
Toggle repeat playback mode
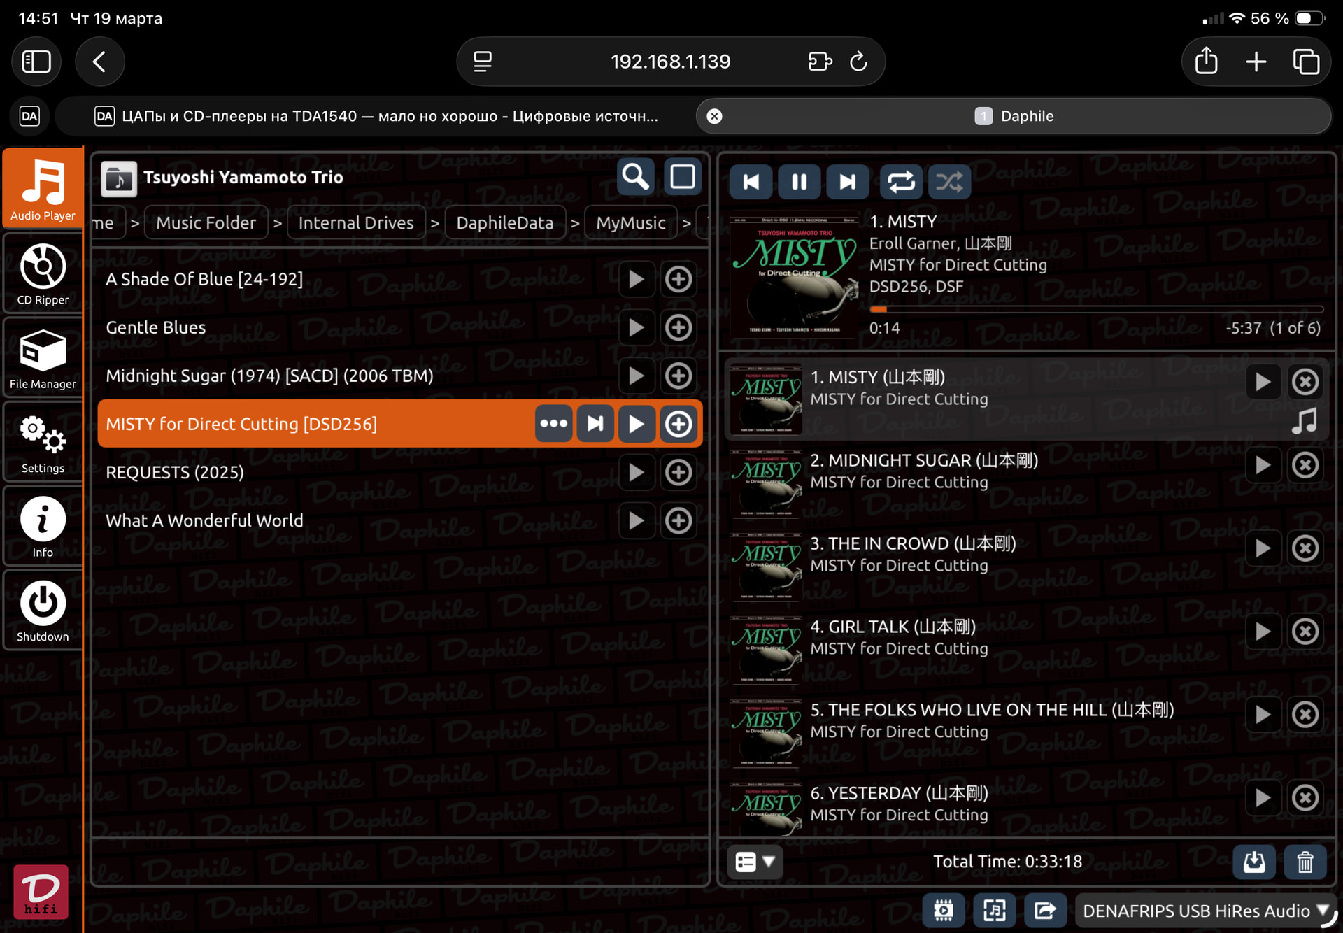[901, 183]
